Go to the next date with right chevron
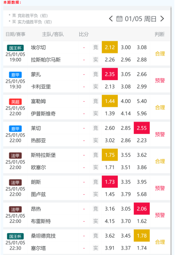Screen dimensions: 176x255 tap(162, 19)
